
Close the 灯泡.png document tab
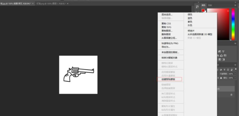68,4
